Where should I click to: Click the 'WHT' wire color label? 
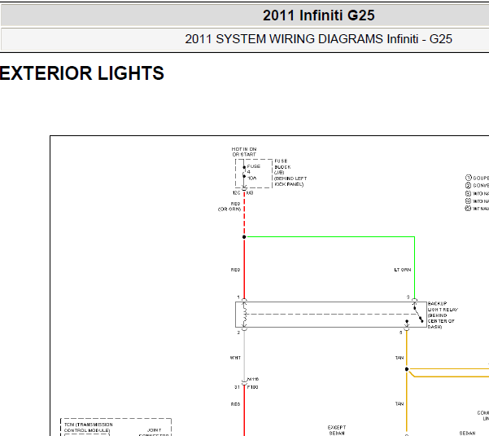tap(235, 358)
